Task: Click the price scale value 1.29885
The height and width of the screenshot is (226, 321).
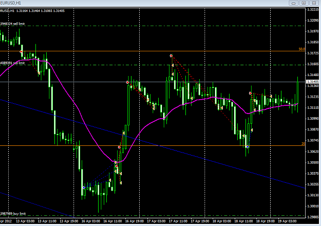Action: click(x=313, y=217)
